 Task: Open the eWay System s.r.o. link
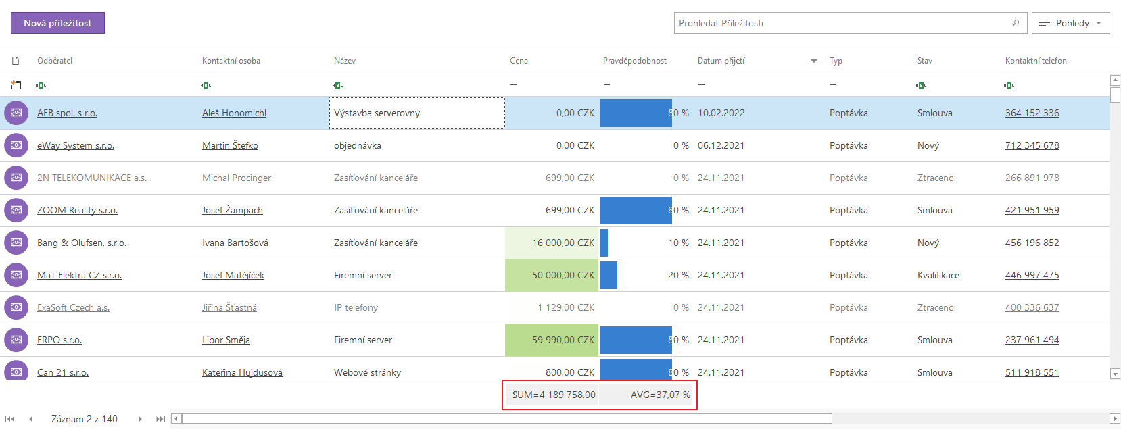pos(76,145)
